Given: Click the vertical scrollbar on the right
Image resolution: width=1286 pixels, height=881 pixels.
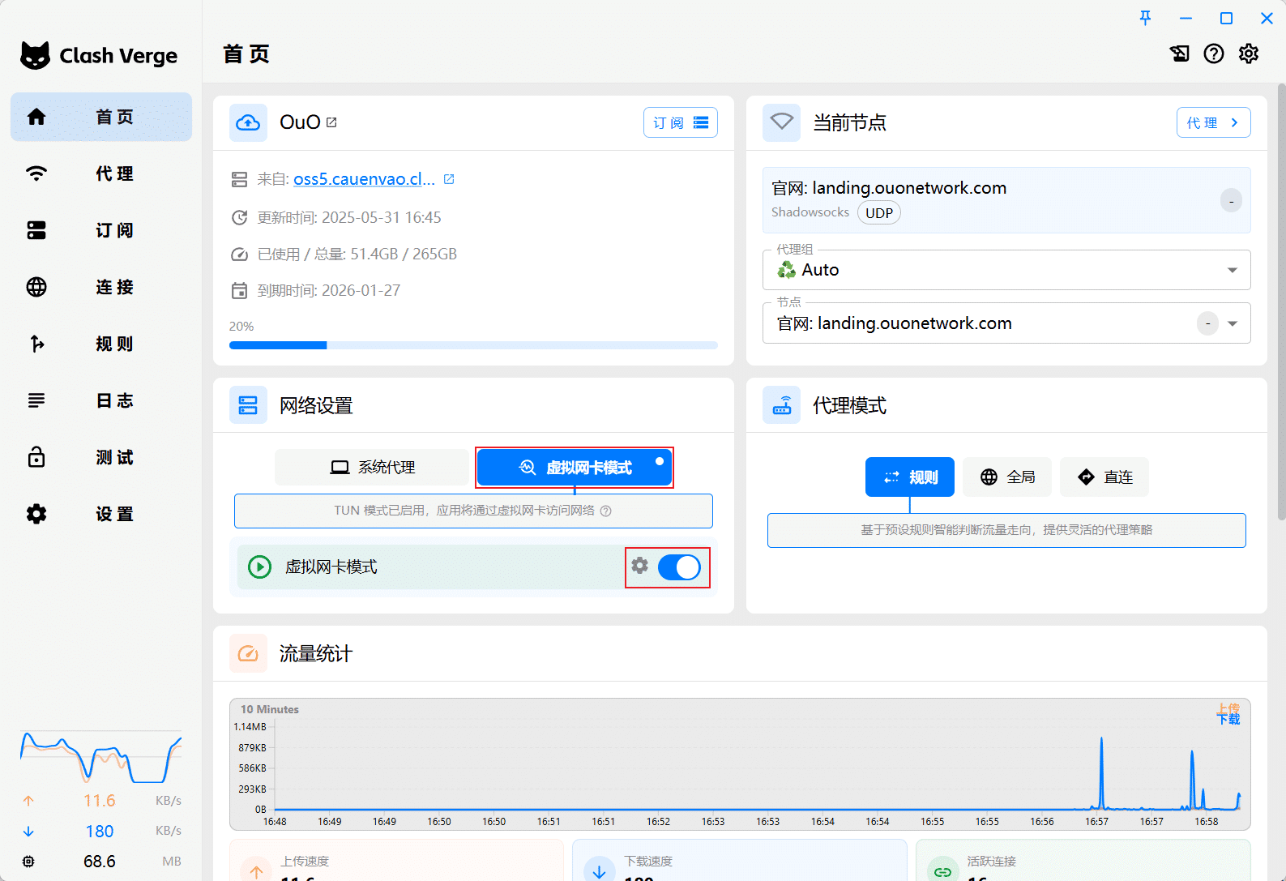Looking at the screenshot, I should tap(1280, 300).
